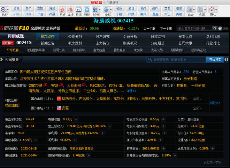Click the 开始搜索 button

tap(215, 59)
